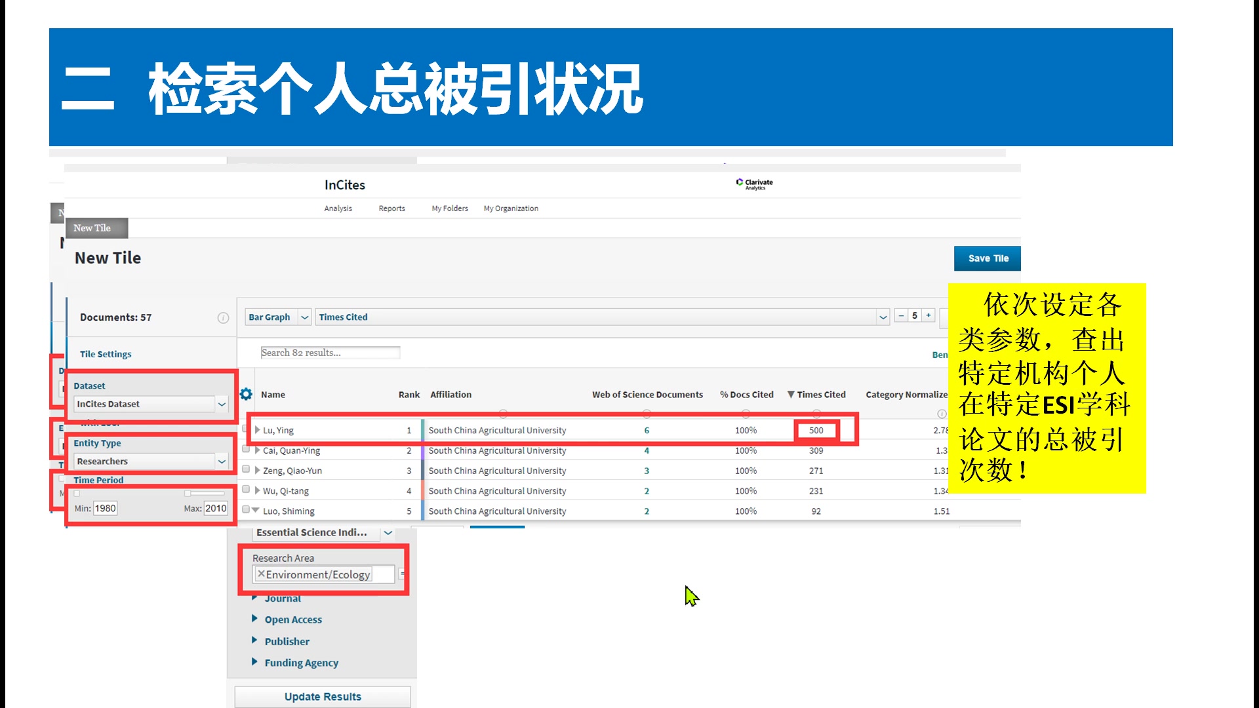This screenshot has height=708, width=1259.
Task: Expand the Publisher filter
Action: [254, 640]
